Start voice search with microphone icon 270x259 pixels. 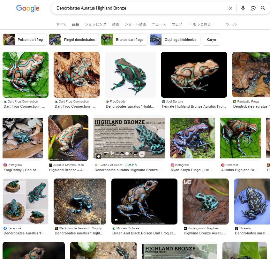coord(243,8)
